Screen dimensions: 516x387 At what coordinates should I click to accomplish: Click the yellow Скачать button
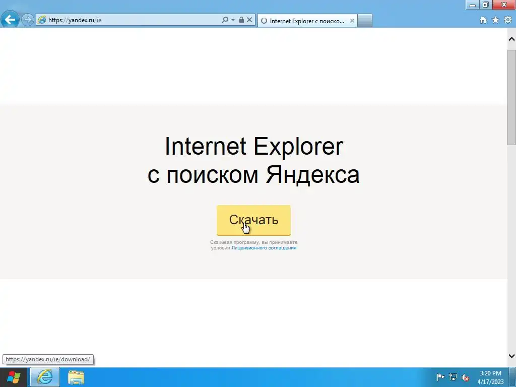tap(253, 220)
